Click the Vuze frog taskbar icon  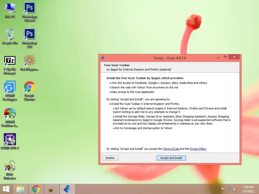click(x=67, y=189)
